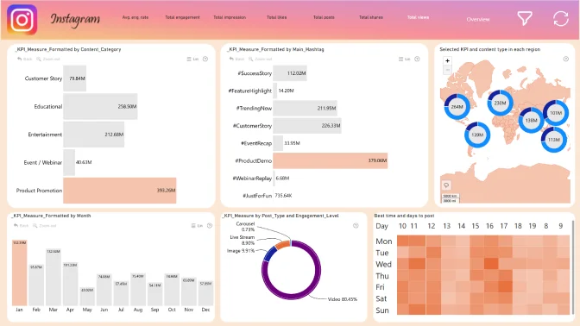
Task: Click the filter funnel icon in header
Action: tap(525, 18)
